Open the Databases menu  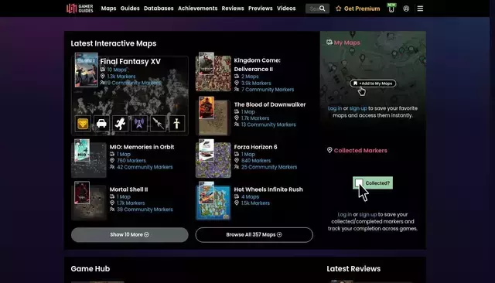tap(159, 9)
